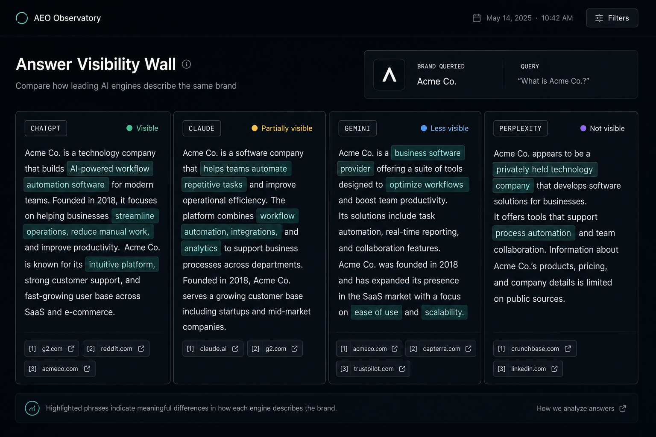The height and width of the screenshot is (437, 656).
Task: Click the filter sliders icon in Filters button
Action: coord(599,18)
